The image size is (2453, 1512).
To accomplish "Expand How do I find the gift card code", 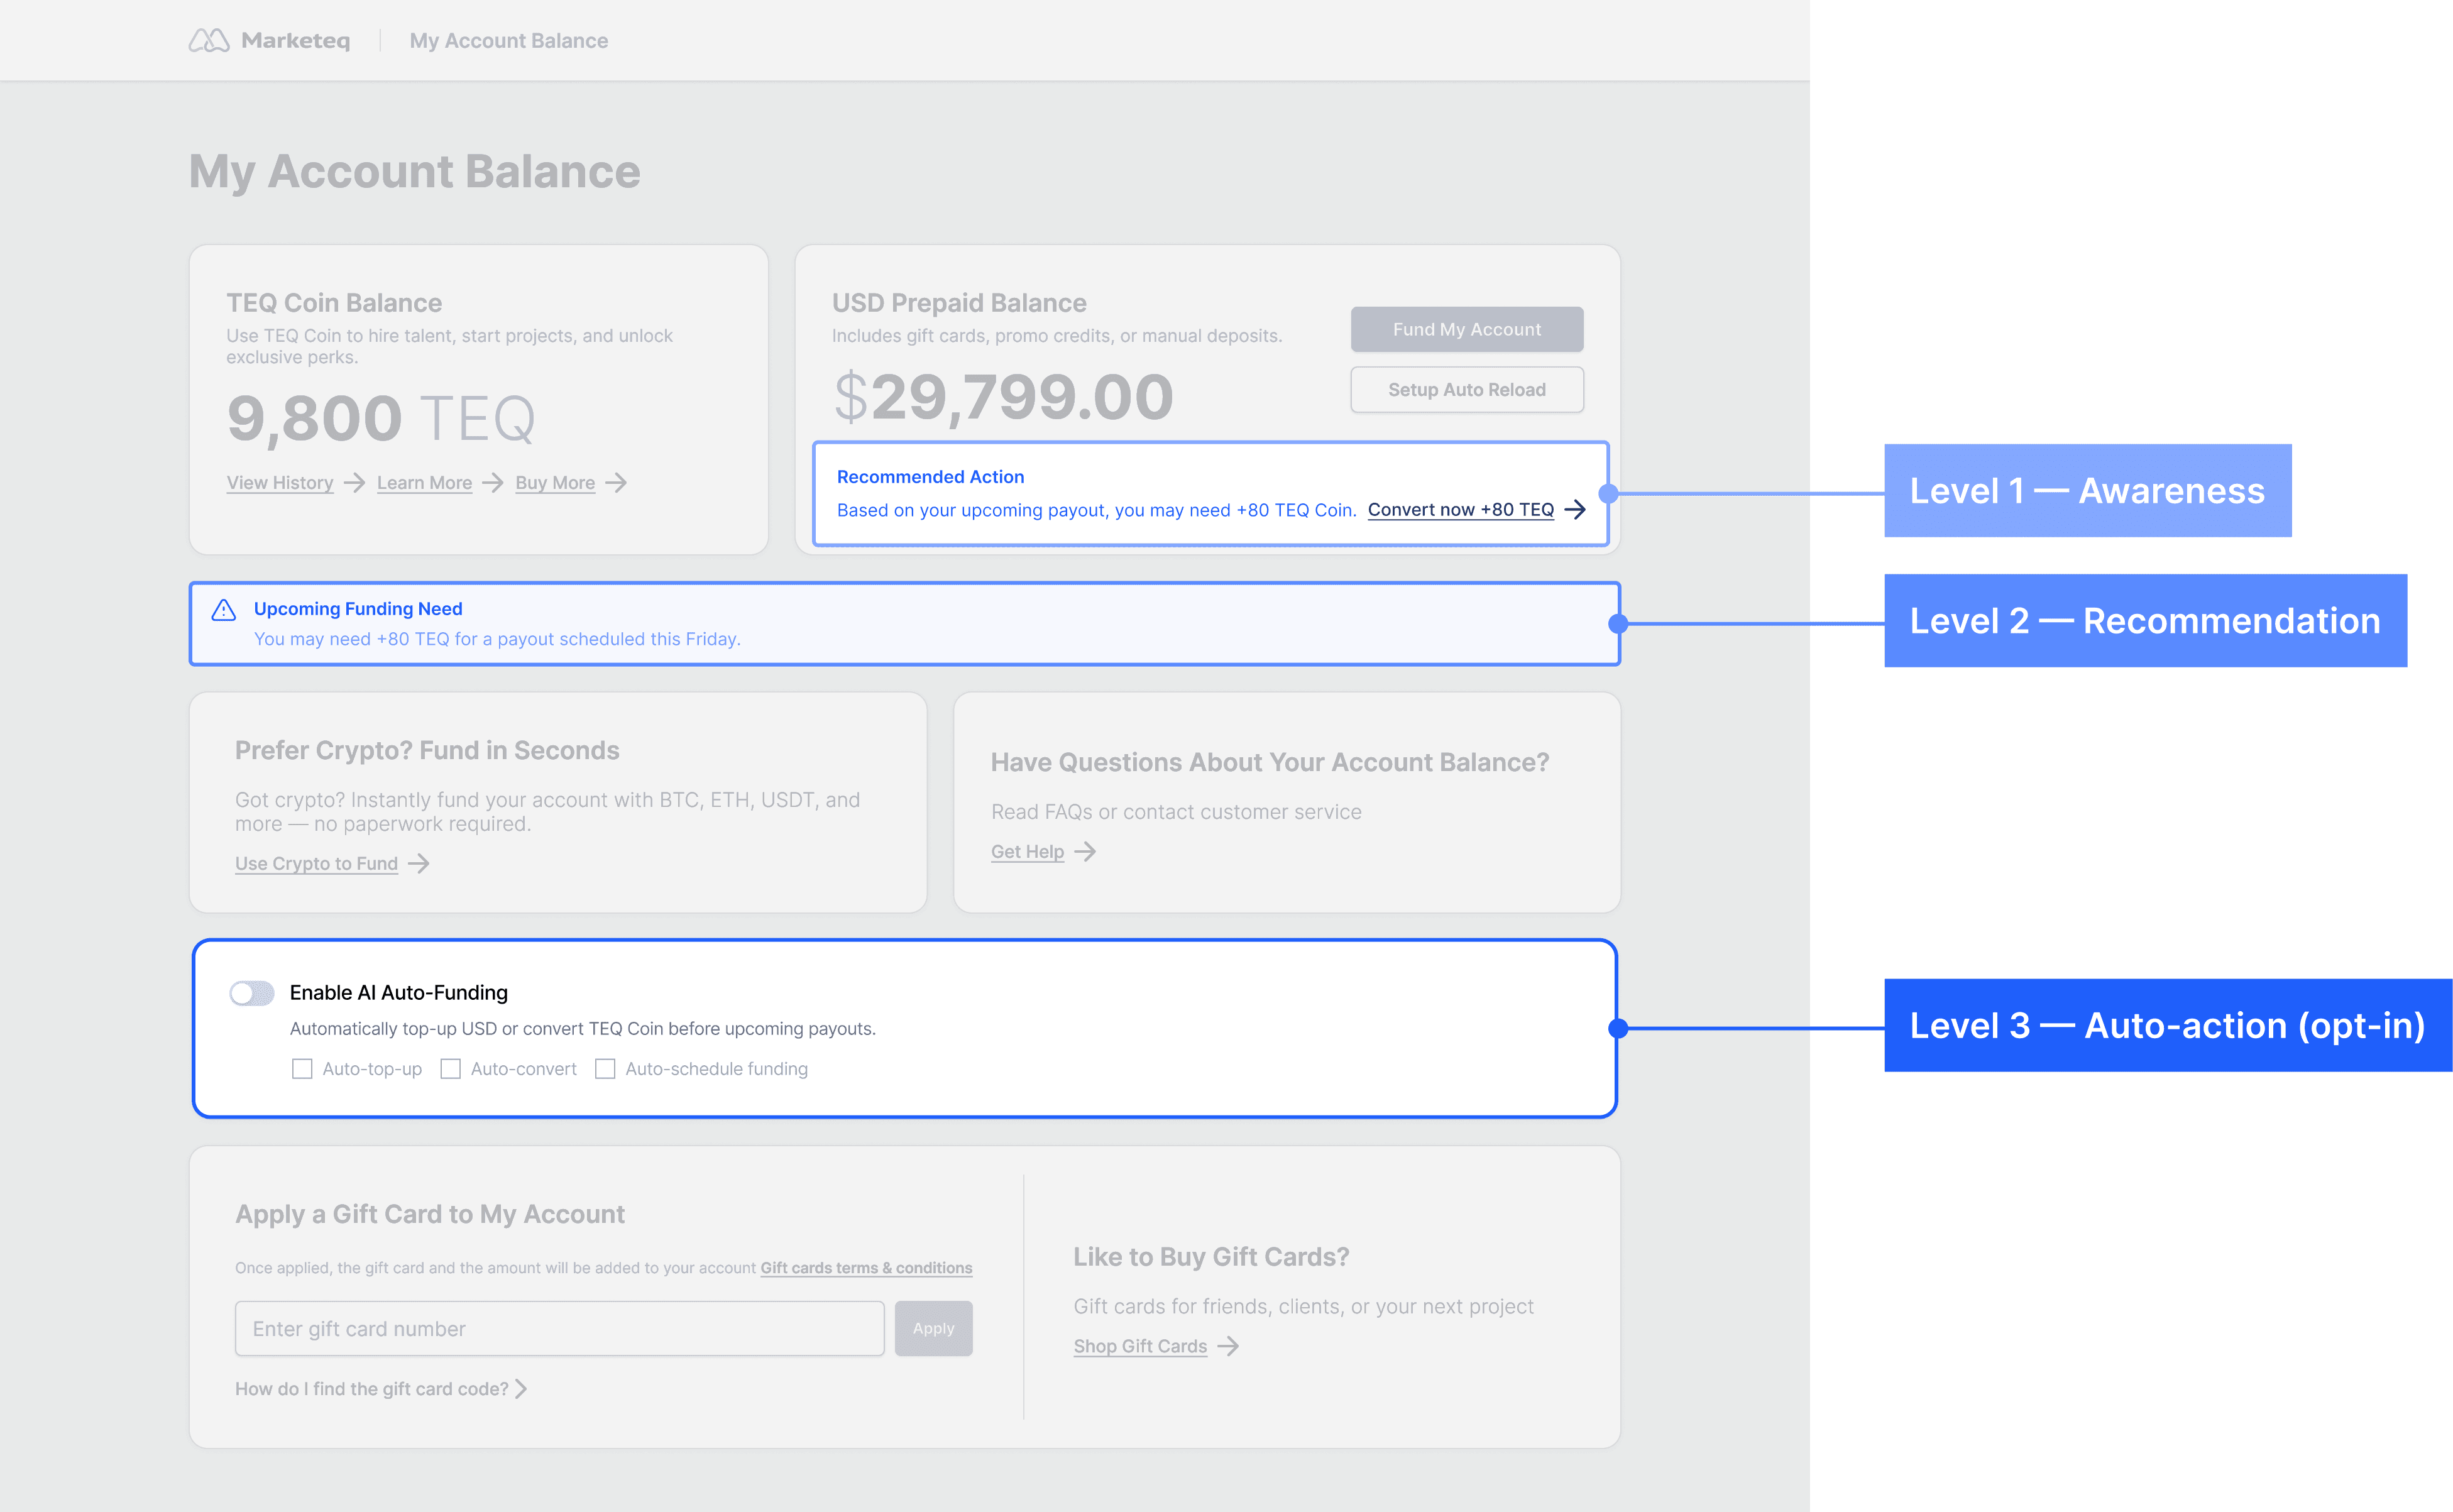I will (380, 1389).
